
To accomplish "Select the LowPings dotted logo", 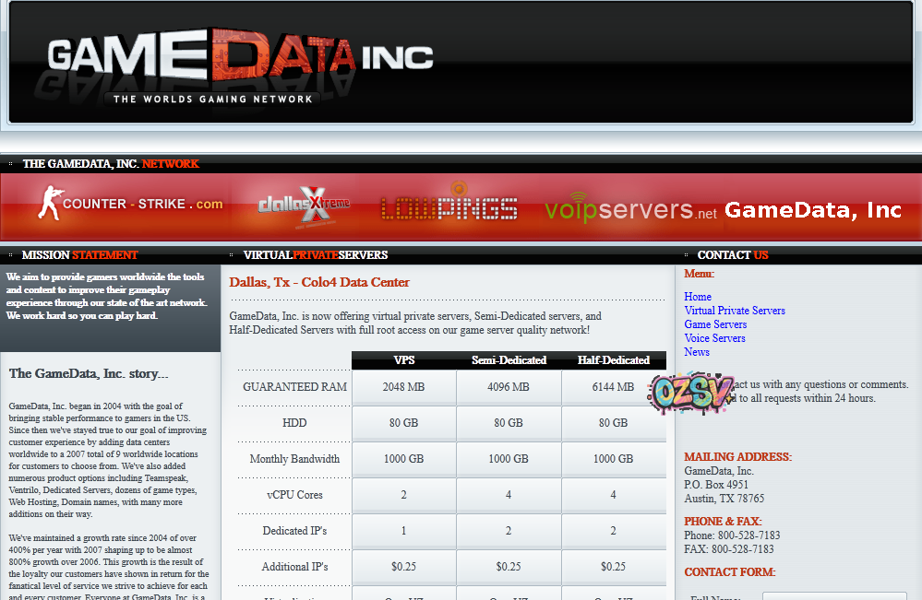I will (x=449, y=208).
